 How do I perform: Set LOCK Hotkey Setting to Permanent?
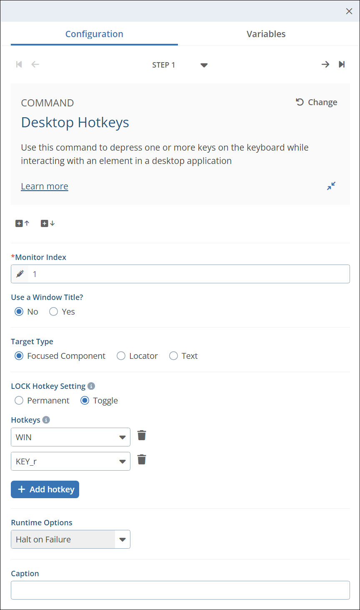pyautogui.click(x=19, y=401)
